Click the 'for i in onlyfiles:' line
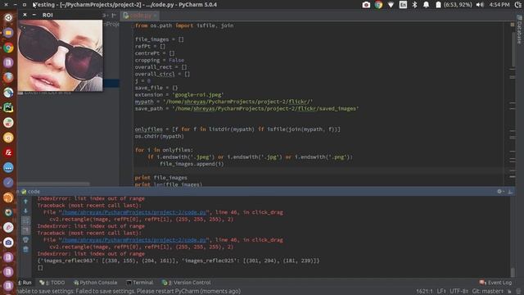This screenshot has height=295, width=524. [164, 150]
